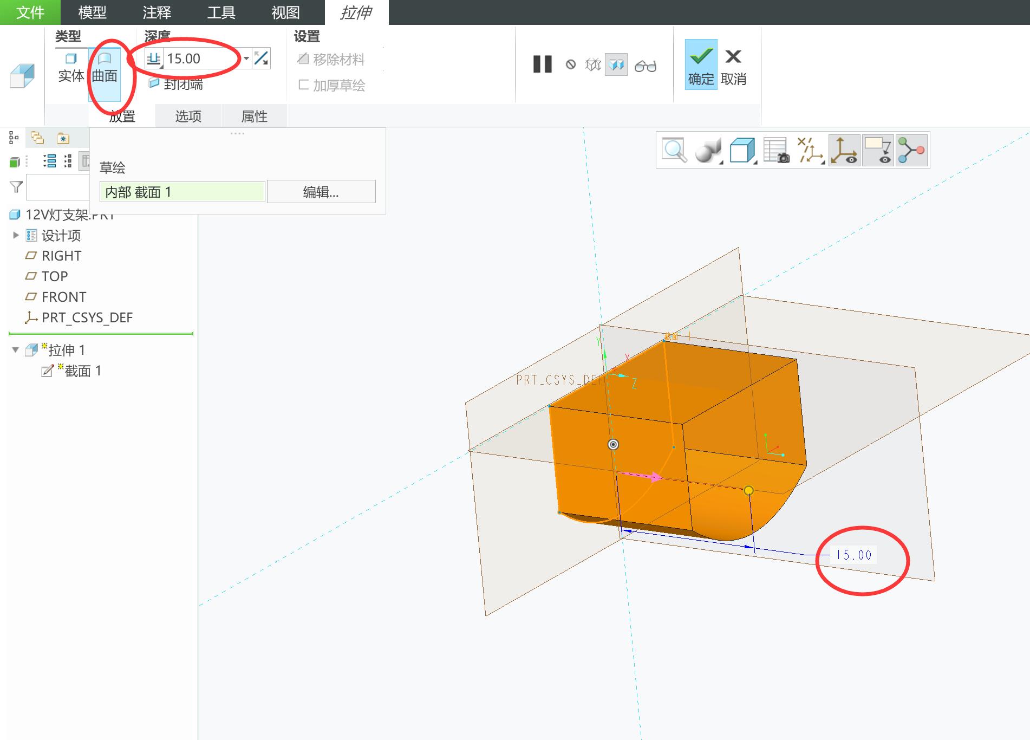This screenshot has width=1030, height=740.
Task: Toggle the 封闭端 capped ends option
Action: click(176, 84)
